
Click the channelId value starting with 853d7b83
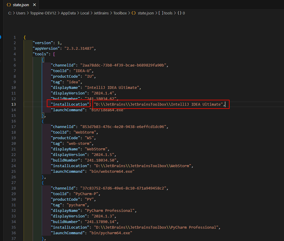tap(123, 127)
